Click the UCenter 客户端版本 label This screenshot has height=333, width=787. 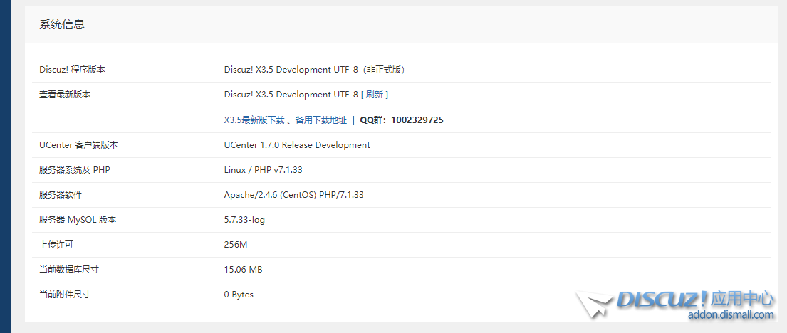pyautogui.click(x=79, y=145)
